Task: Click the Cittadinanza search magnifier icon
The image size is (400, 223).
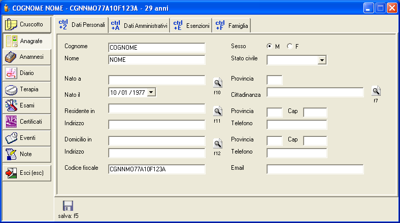Action: point(376,91)
